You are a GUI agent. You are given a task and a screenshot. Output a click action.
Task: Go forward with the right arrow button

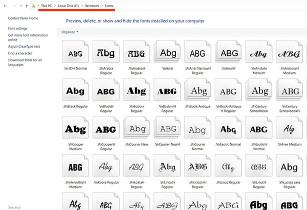[x=14, y=6]
